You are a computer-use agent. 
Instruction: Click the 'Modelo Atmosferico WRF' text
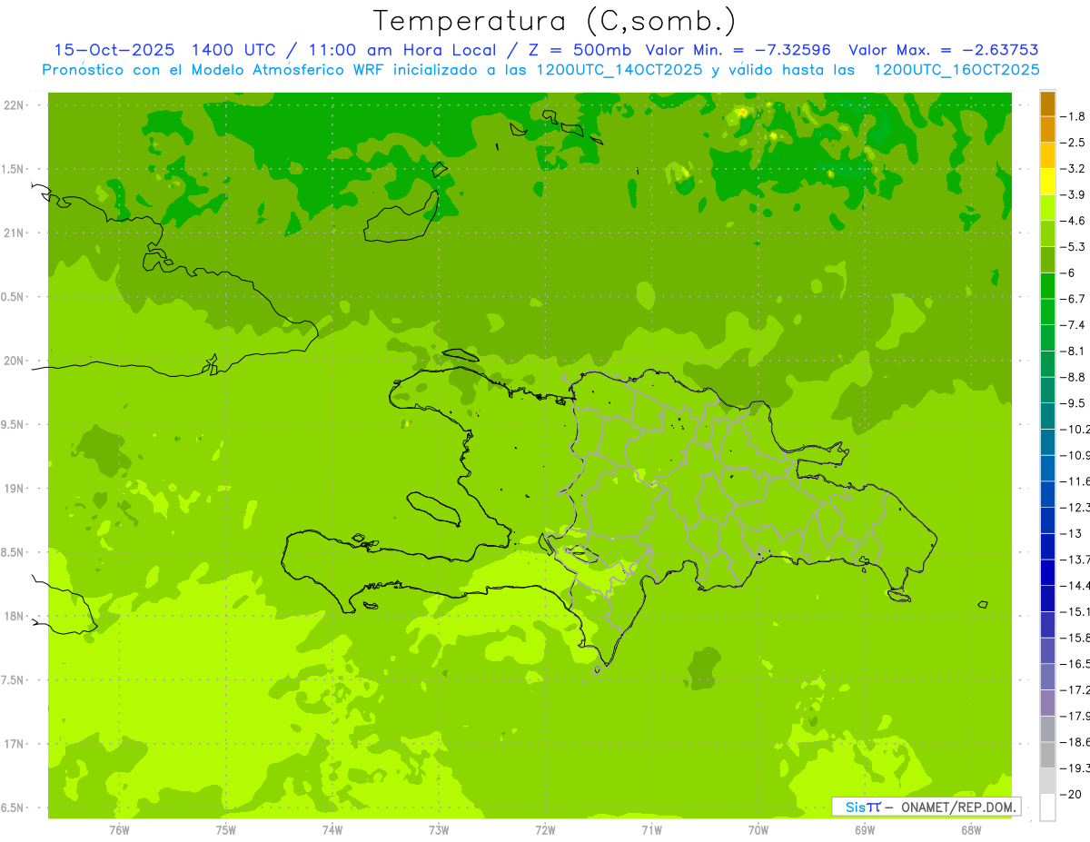274,70
